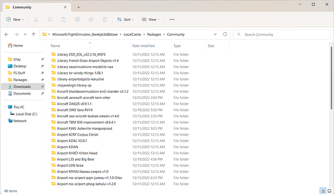Sort by the Size column header
The image size is (334, 194).
[x=211, y=46]
